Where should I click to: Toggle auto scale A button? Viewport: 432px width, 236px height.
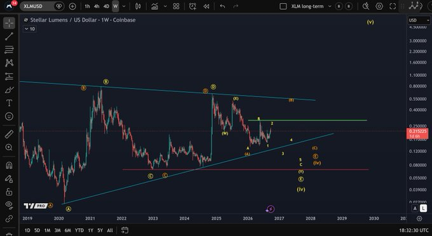click(x=415, y=209)
